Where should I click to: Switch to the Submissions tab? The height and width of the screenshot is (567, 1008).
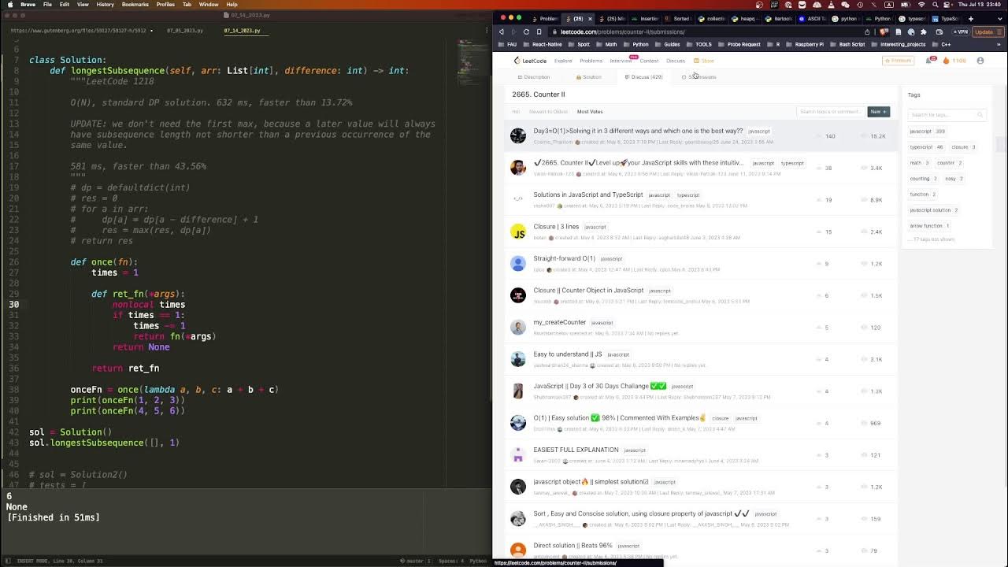(699, 77)
